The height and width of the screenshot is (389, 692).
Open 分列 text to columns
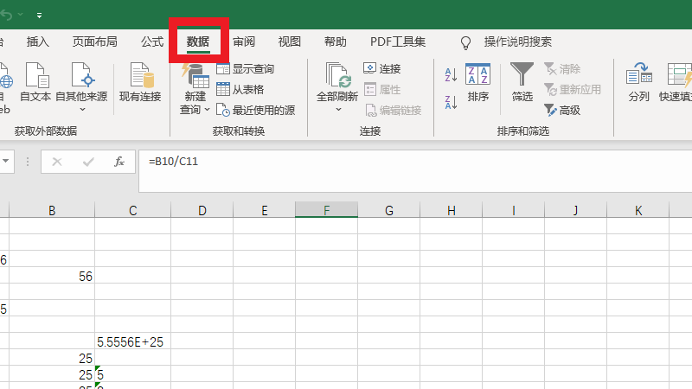click(639, 83)
